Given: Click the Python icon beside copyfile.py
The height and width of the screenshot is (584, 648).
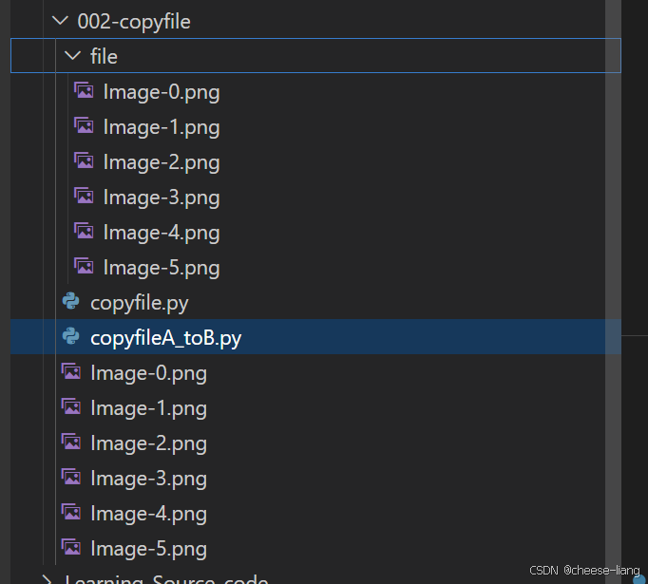Looking at the screenshot, I should [x=70, y=302].
